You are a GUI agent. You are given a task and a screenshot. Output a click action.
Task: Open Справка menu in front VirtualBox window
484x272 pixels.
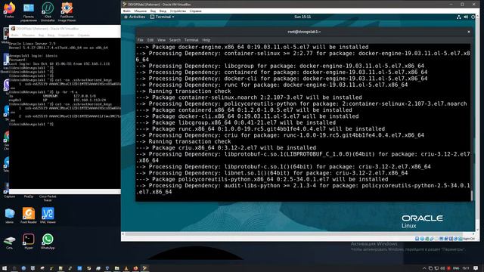pos(195,11)
